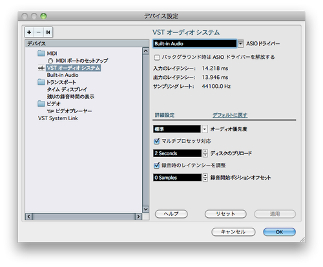323x267 pixels.
Task: Click the 14.218 ms input latency value
Action: click(x=215, y=69)
